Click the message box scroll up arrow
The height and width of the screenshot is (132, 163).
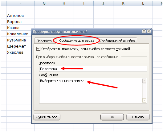pyautogui.click(x=144, y=81)
